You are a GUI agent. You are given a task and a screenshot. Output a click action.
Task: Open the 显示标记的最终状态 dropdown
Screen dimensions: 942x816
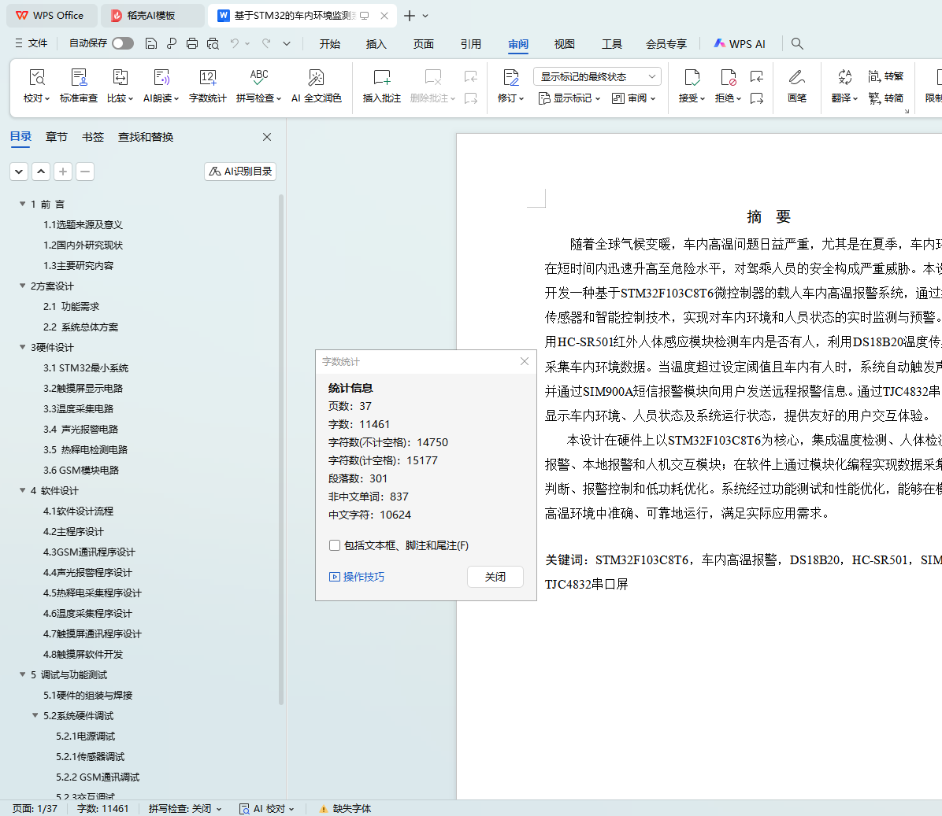pyautogui.click(x=597, y=76)
